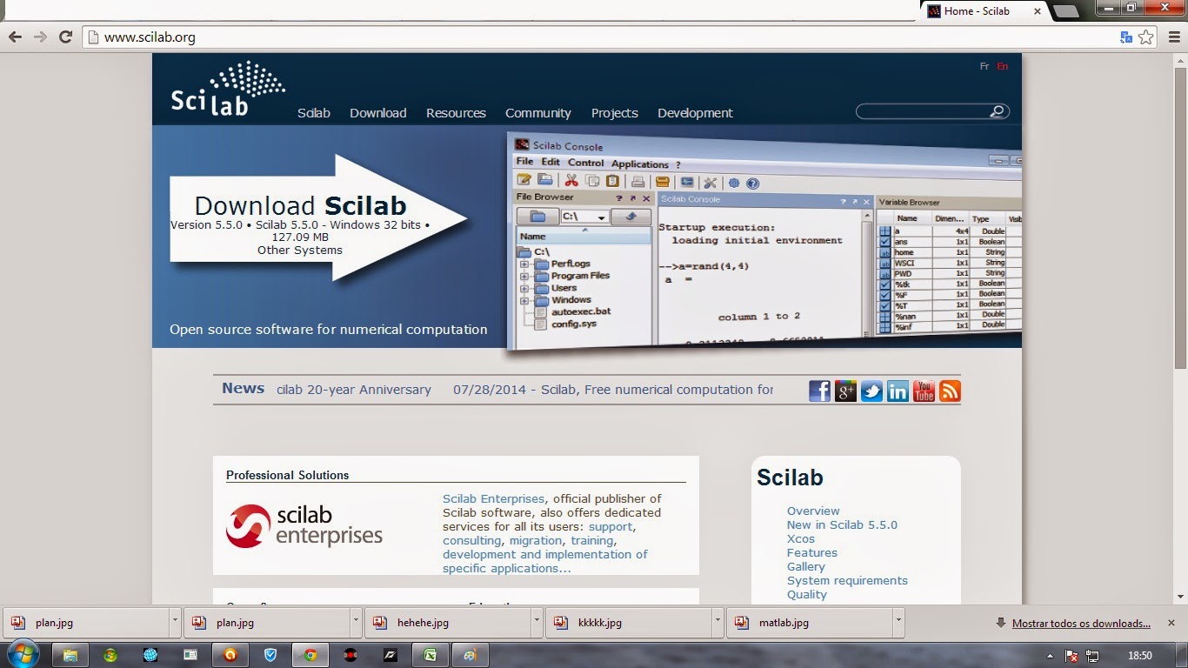Open Windows Explorer from the taskbar

tap(70, 655)
